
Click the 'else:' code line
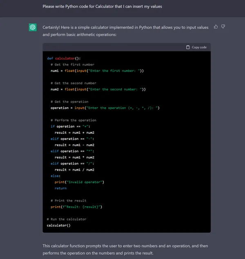pyautogui.click(x=56, y=176)
